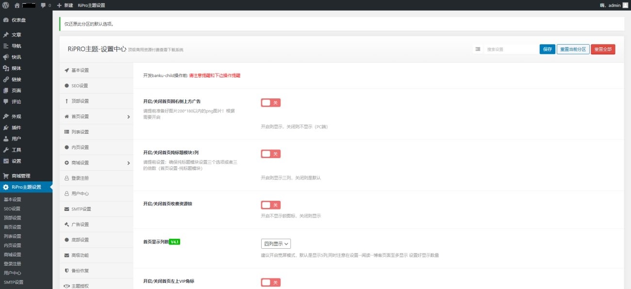The width and height of the screenshot is (631, 289).
Task: Open the 嗨, admin account menu
Action: click(614, 5)
